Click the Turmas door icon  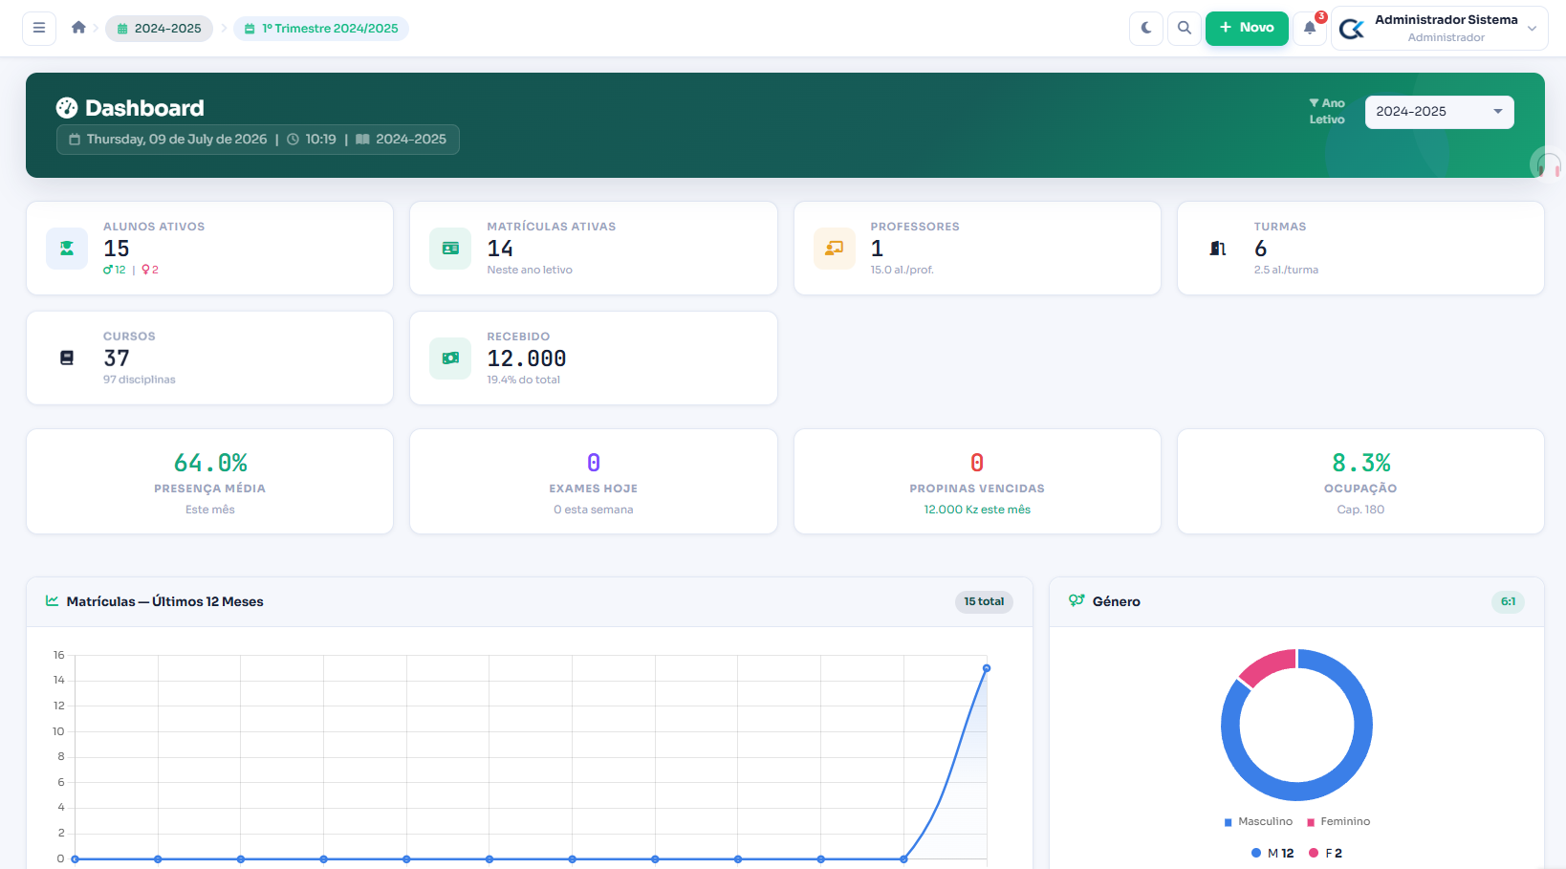[x=1218, y=249]
